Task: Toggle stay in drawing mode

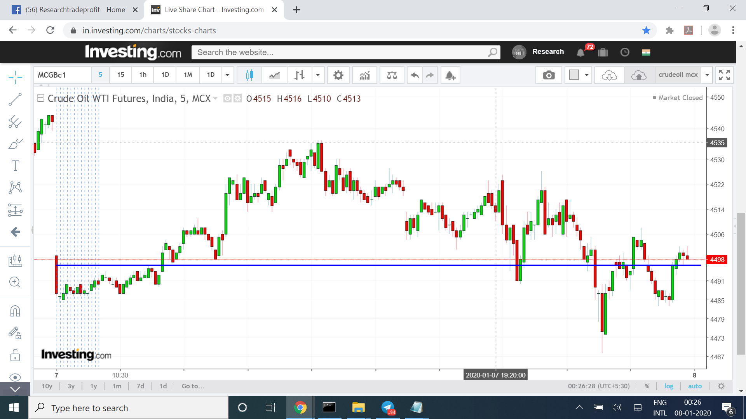Action: [x=15, y=333]
